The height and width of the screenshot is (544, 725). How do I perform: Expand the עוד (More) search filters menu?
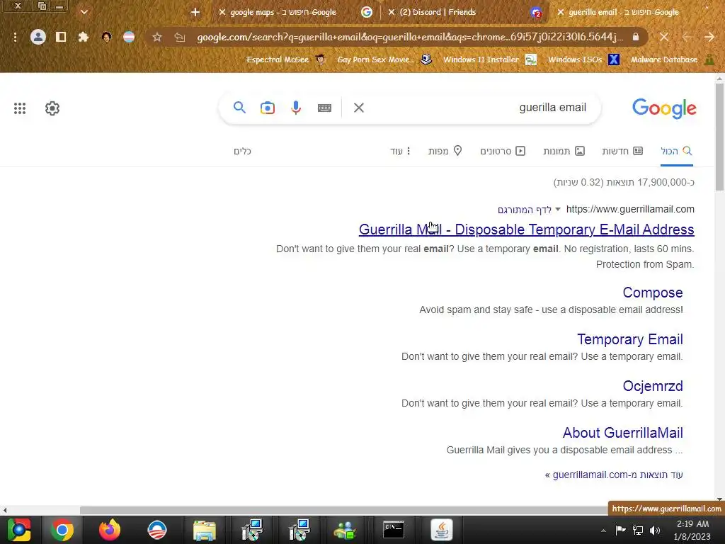pos(401,152)
